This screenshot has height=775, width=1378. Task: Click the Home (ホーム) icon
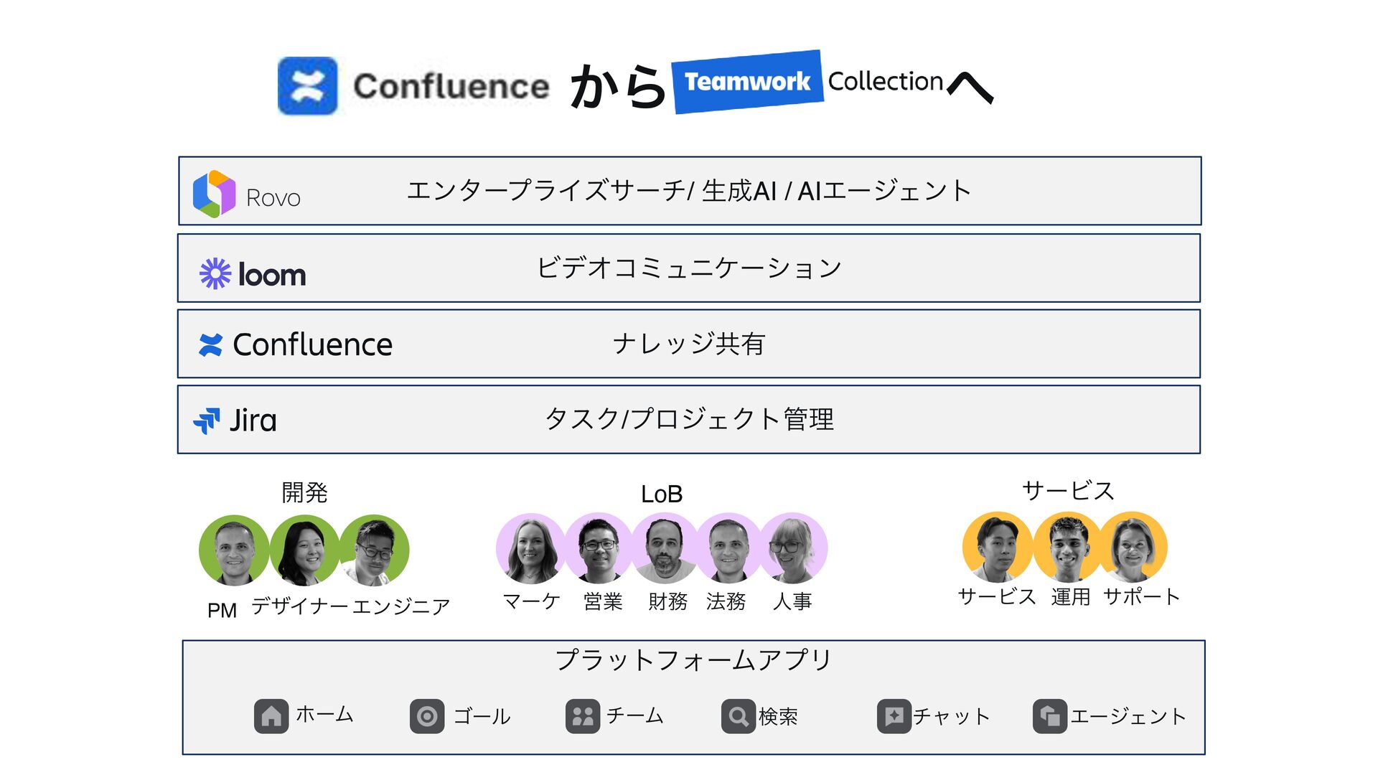point(271,716)
